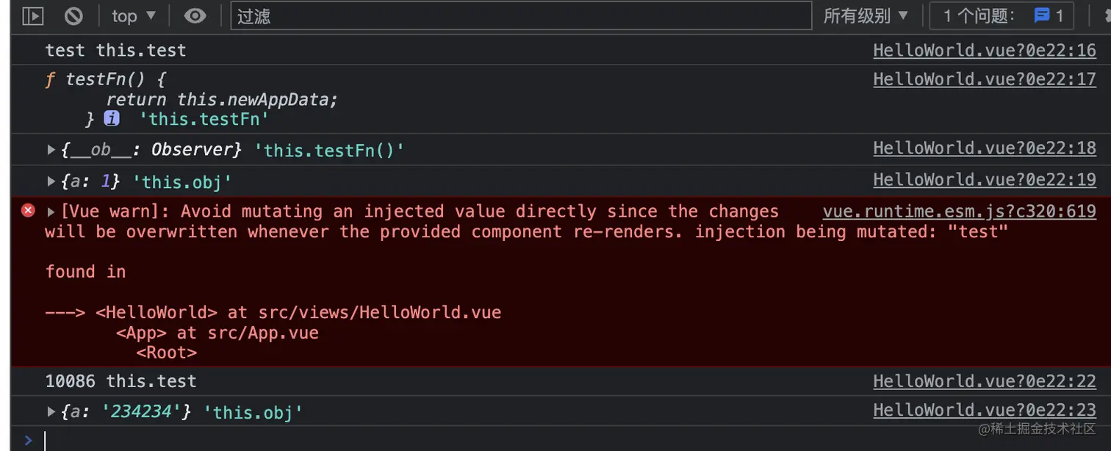Expand the {__ob__: Observer} object
The height and width of the screenshot is (451, 1111).
(51, 149)
